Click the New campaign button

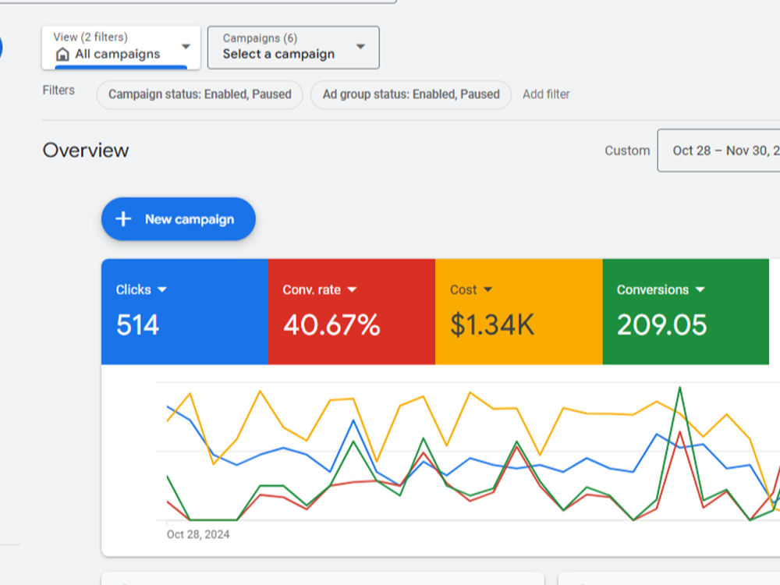click(x=179, y=219)
